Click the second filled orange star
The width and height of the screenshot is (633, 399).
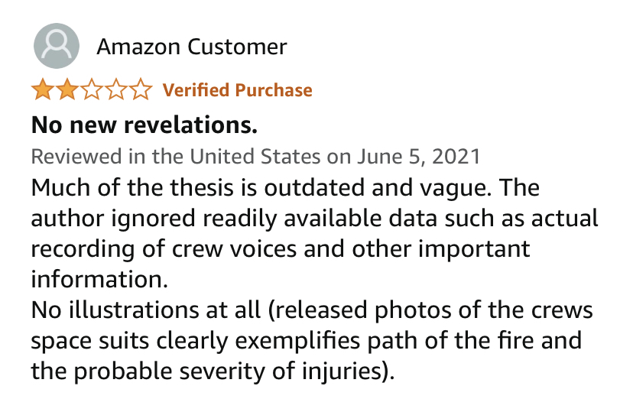(67, 91)
